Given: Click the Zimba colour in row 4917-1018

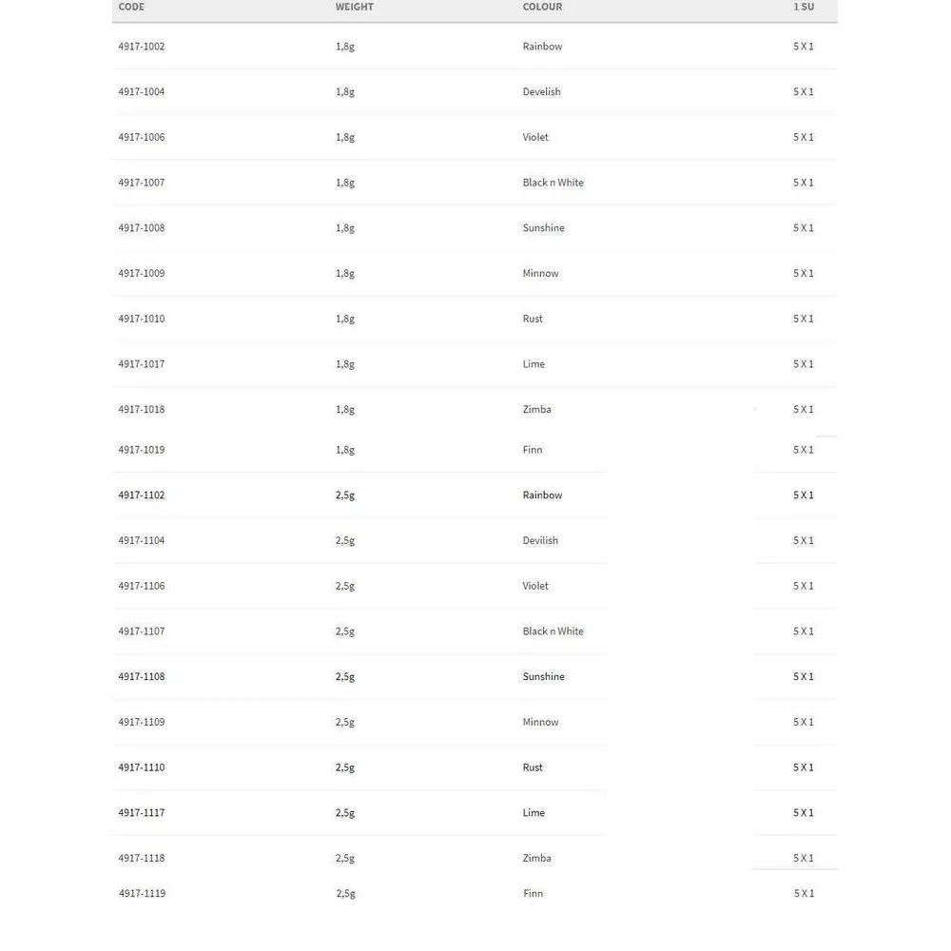Looking at the screenshot, I should (536, 410).
